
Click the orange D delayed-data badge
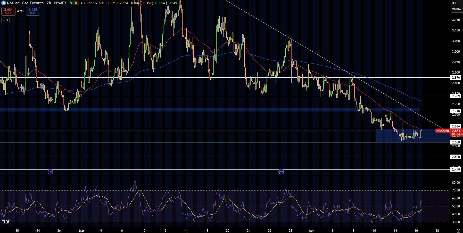76,3
